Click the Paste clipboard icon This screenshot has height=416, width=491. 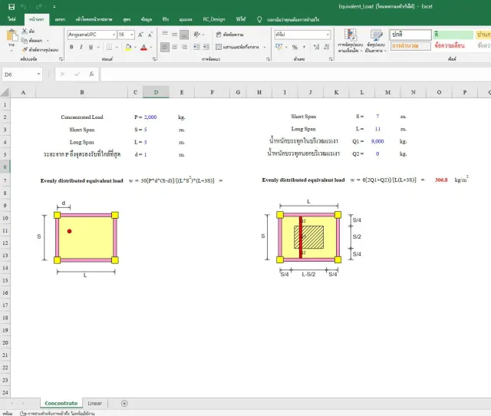[12, 35]
